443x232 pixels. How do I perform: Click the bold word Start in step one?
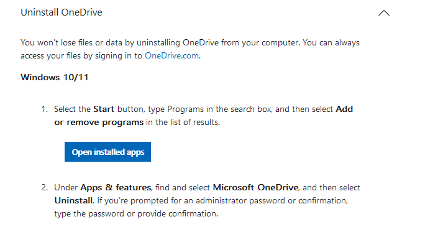[x=104, y=109]
